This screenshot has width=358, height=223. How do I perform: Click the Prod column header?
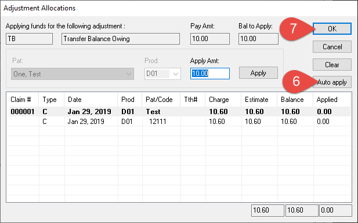(130, 100)
